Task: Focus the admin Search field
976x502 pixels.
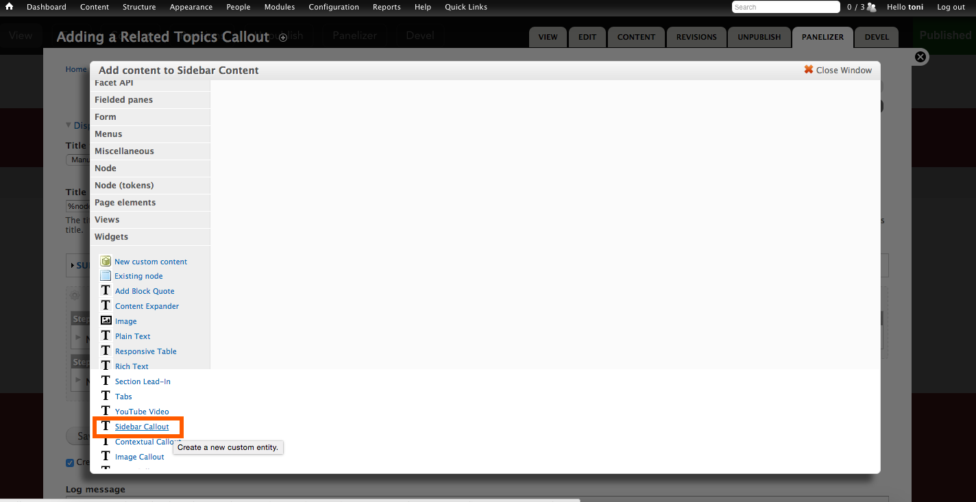Action: click(x=785, y=7)
